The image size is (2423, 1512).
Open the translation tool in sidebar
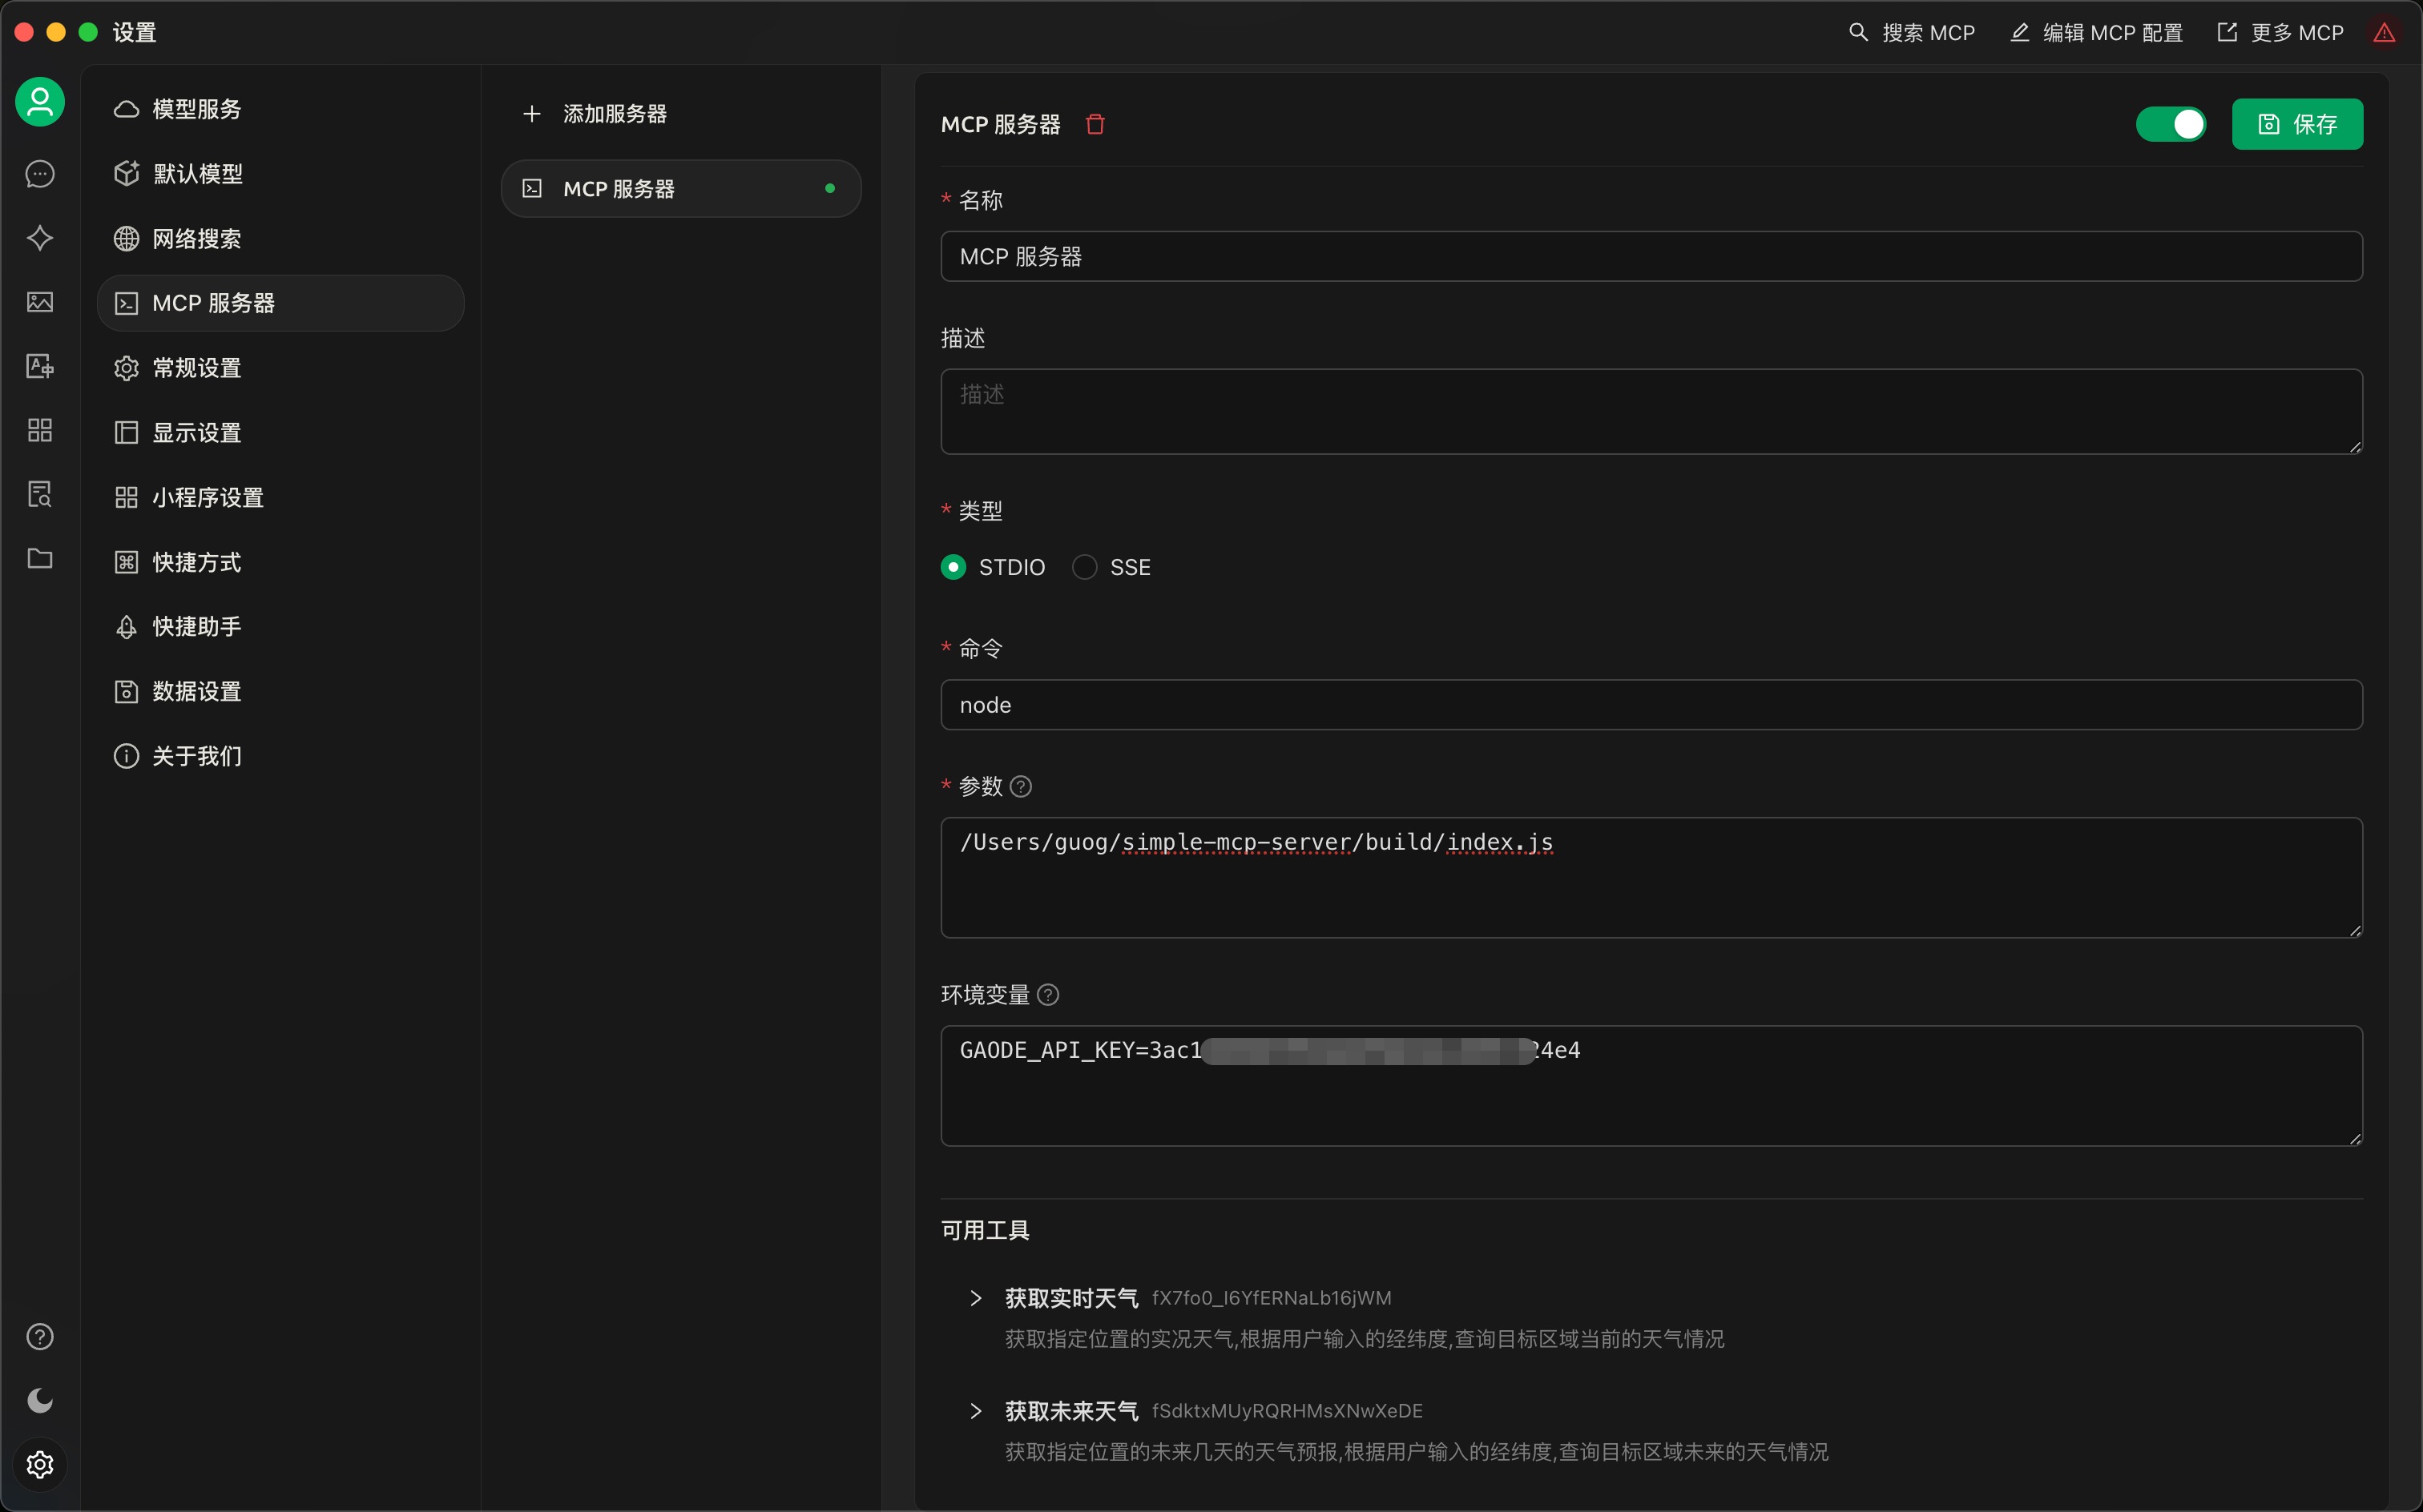click(39, 366)
